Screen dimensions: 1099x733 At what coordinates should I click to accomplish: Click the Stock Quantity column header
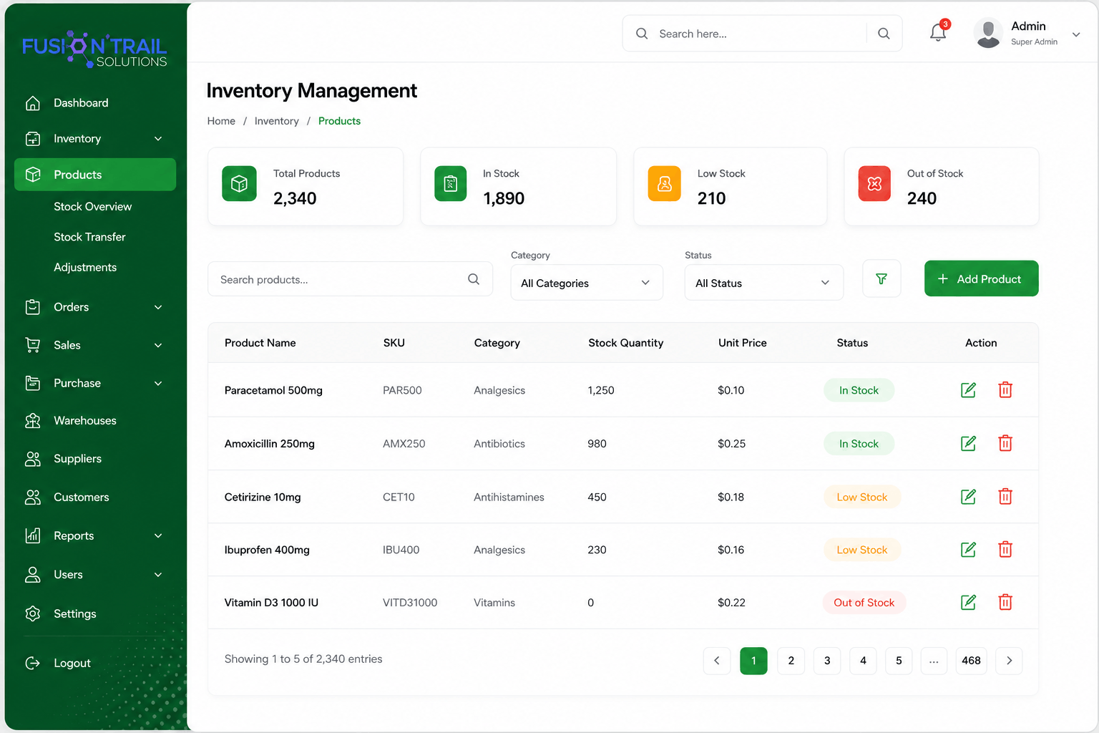point(625,343)
